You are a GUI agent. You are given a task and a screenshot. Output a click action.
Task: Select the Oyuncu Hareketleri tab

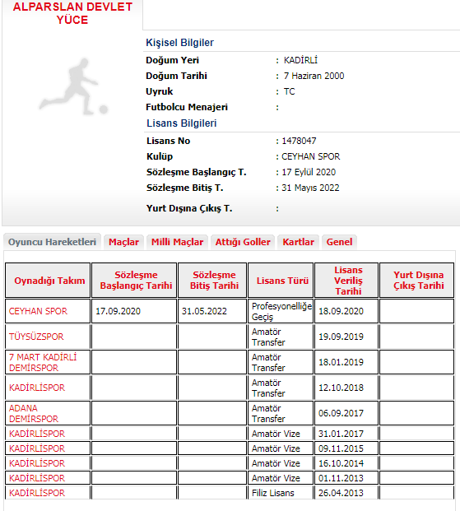click(52, 242)
